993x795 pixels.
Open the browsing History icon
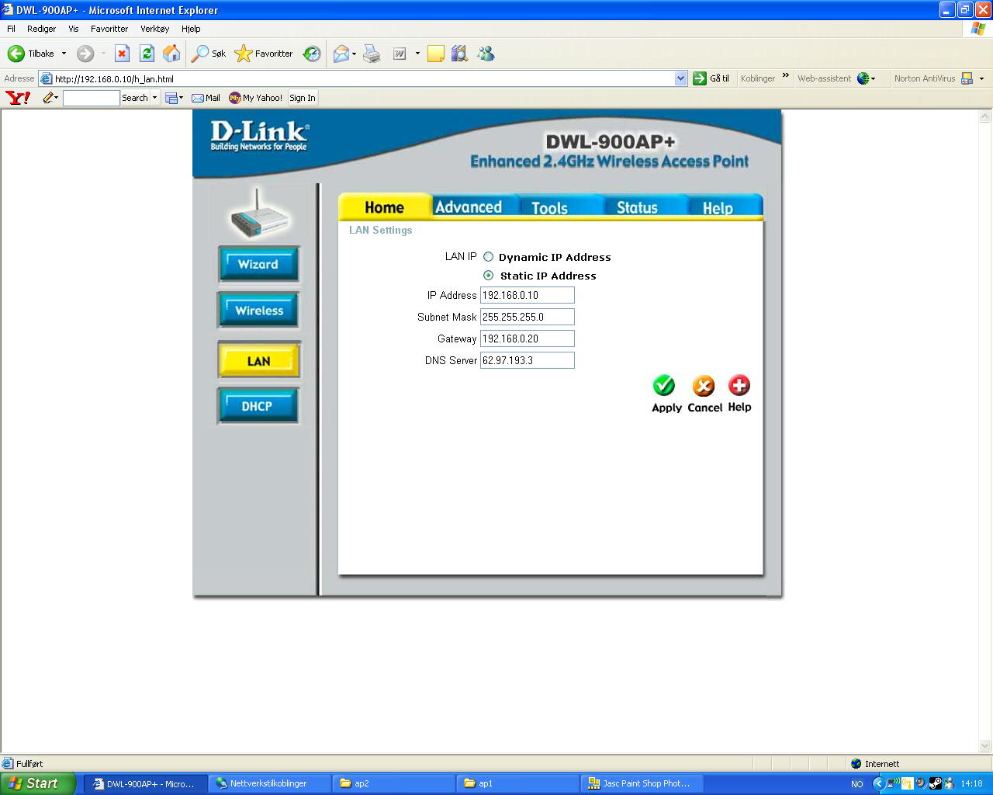312,54
